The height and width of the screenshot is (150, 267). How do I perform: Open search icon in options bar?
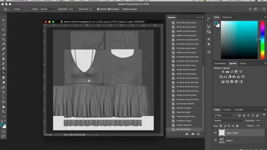click(x=250, y=9)
